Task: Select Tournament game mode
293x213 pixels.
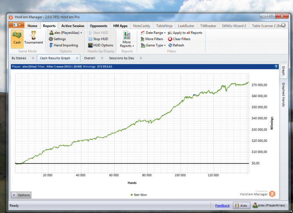Action: point(33,38)
